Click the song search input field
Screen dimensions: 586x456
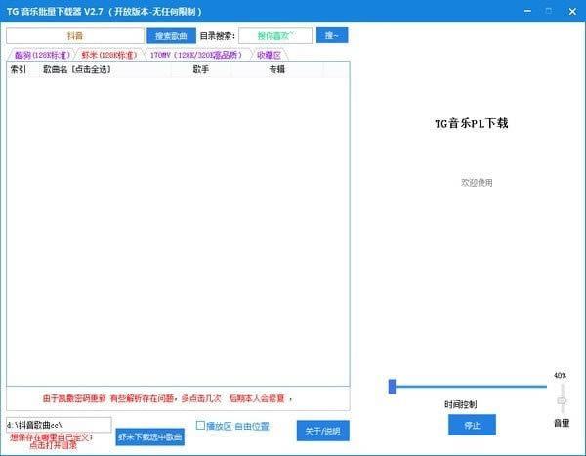[75, 36]
